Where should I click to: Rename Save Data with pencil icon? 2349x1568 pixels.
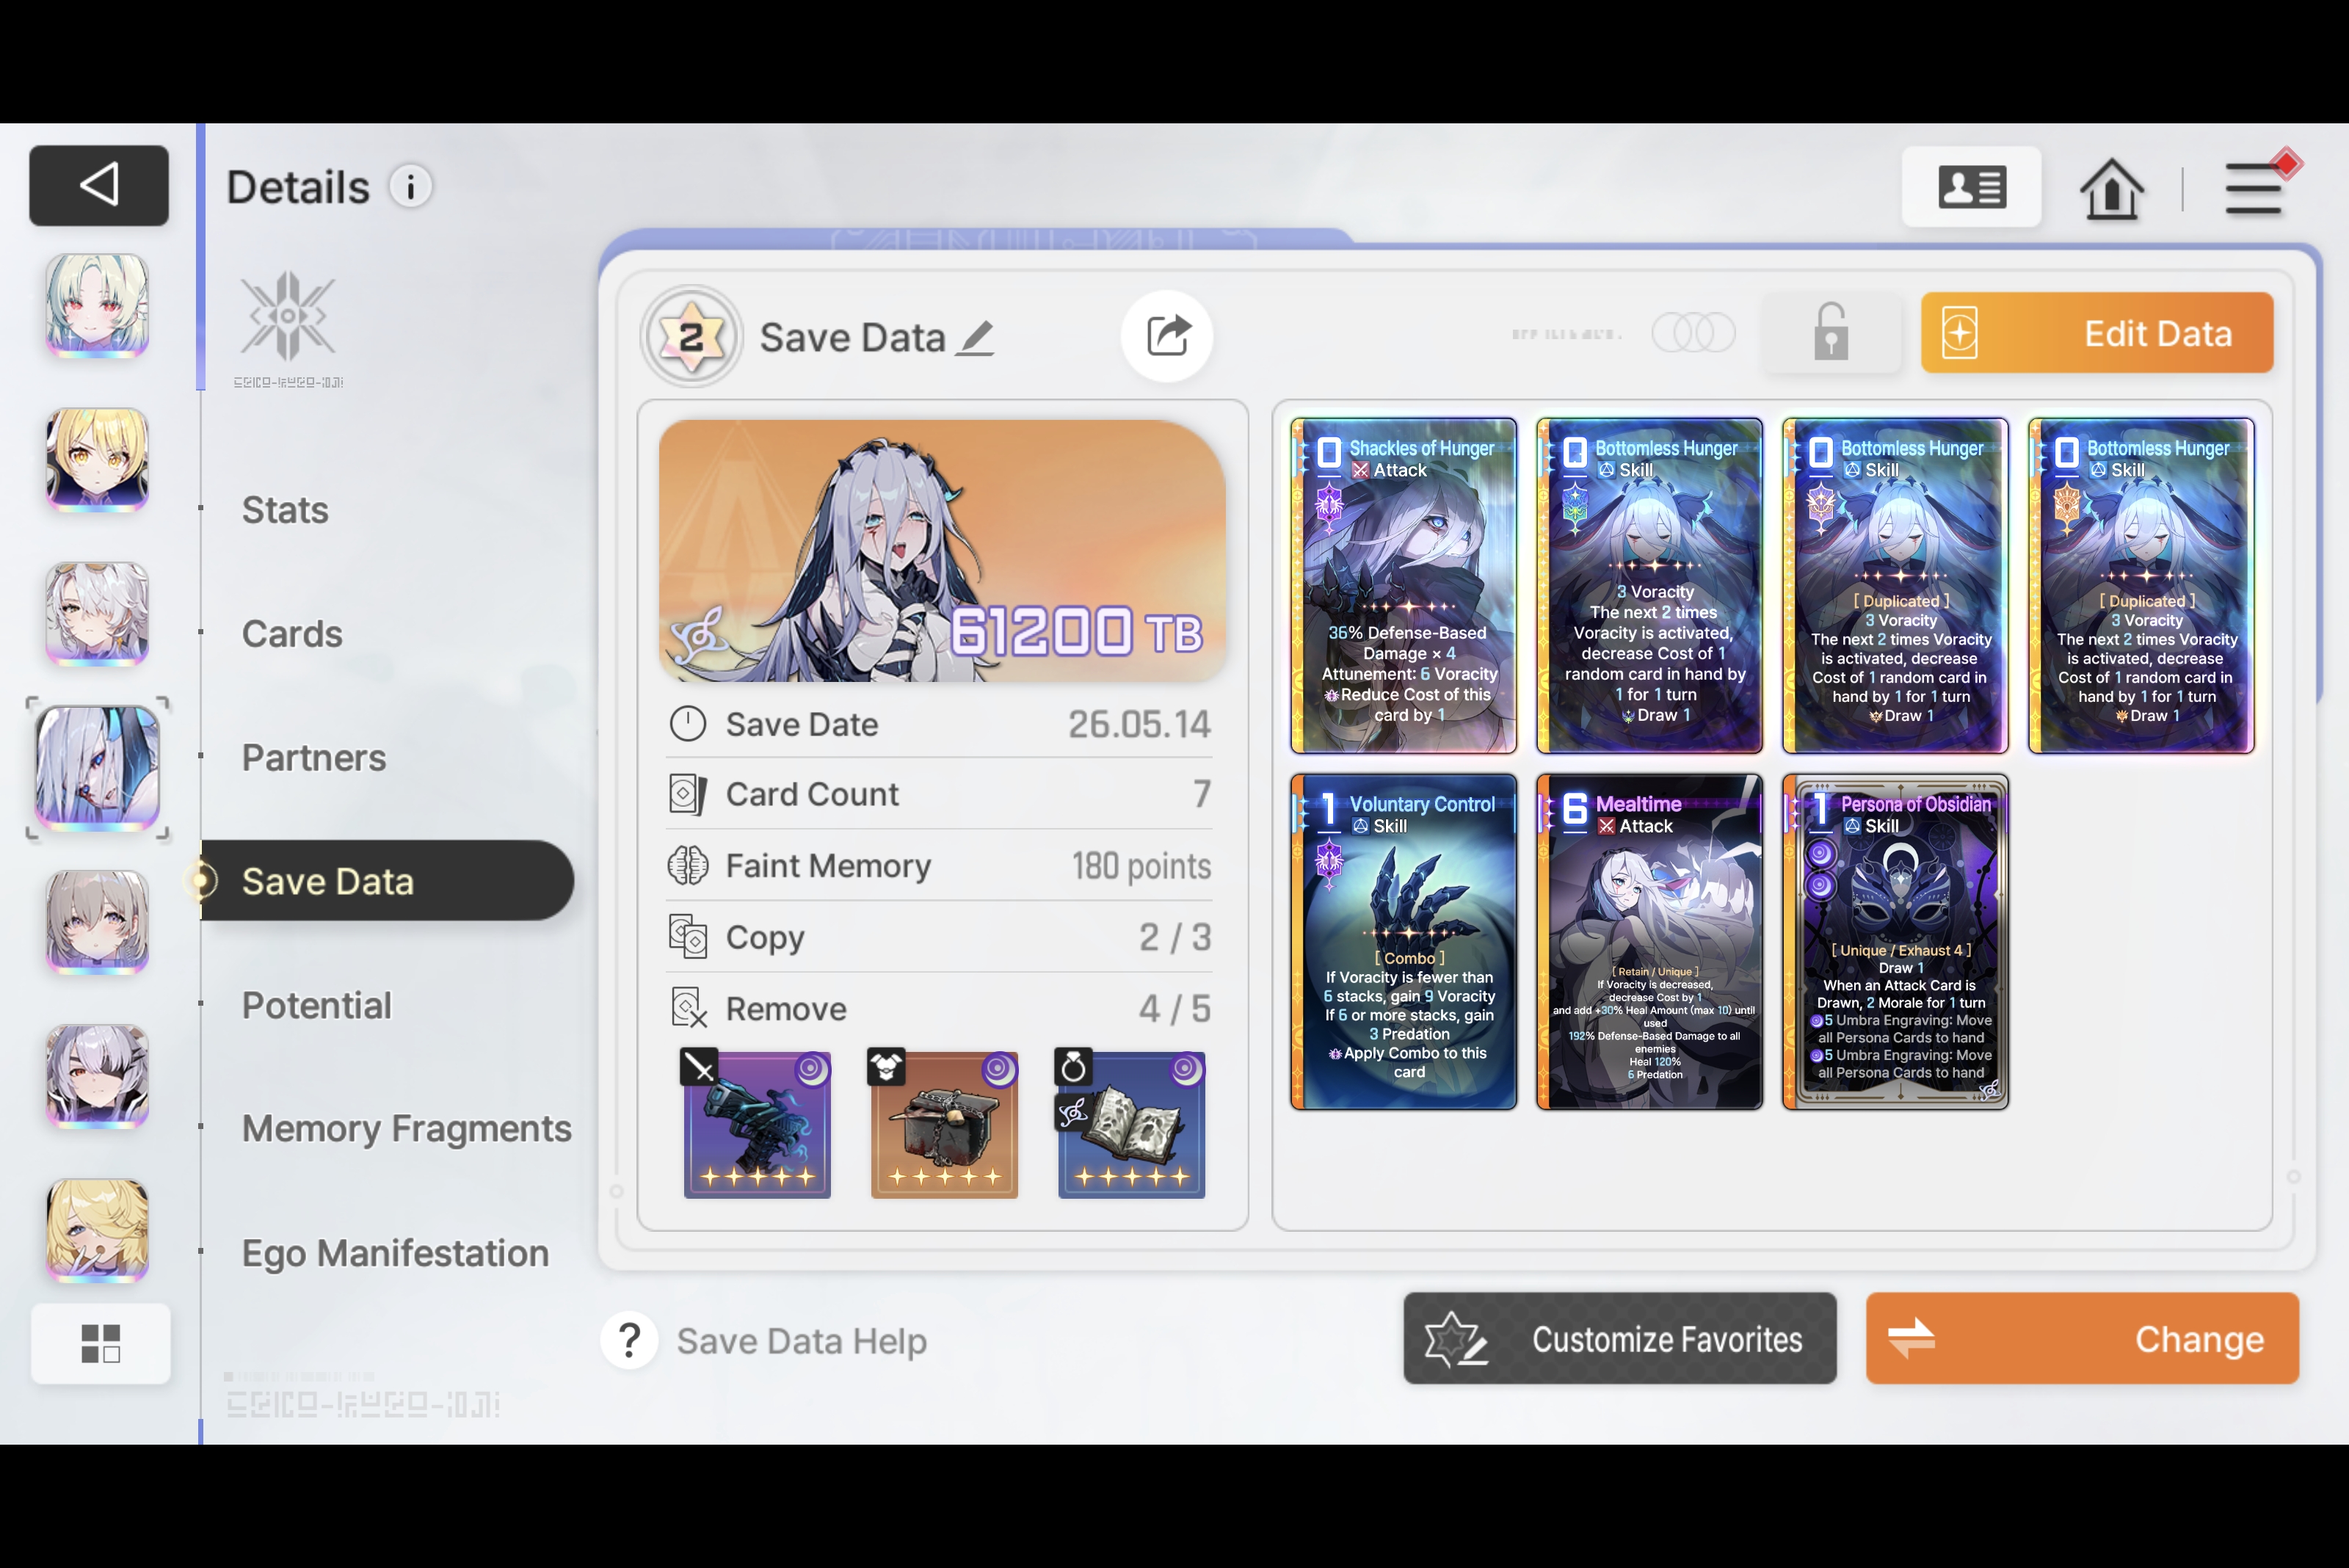point(975,338)
